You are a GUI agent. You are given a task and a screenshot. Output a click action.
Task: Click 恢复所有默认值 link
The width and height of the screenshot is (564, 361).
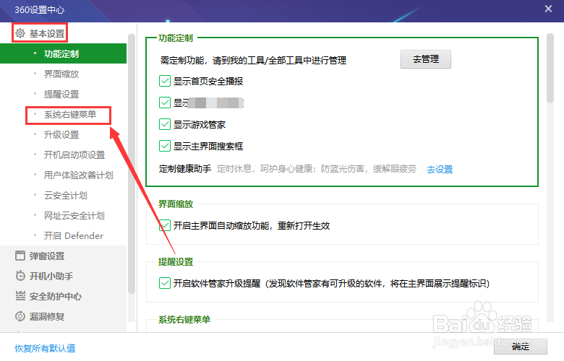click(45, 348)
